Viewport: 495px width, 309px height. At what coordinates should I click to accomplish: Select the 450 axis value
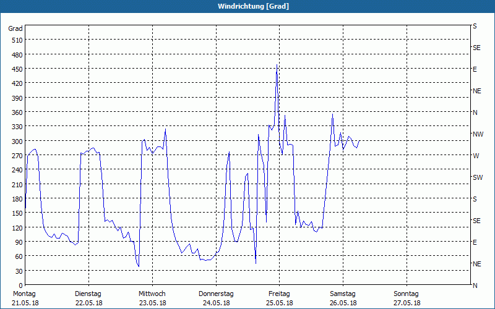click(17, 69)
